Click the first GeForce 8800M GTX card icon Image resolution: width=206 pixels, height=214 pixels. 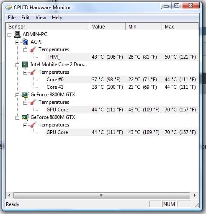coord(25,95)
